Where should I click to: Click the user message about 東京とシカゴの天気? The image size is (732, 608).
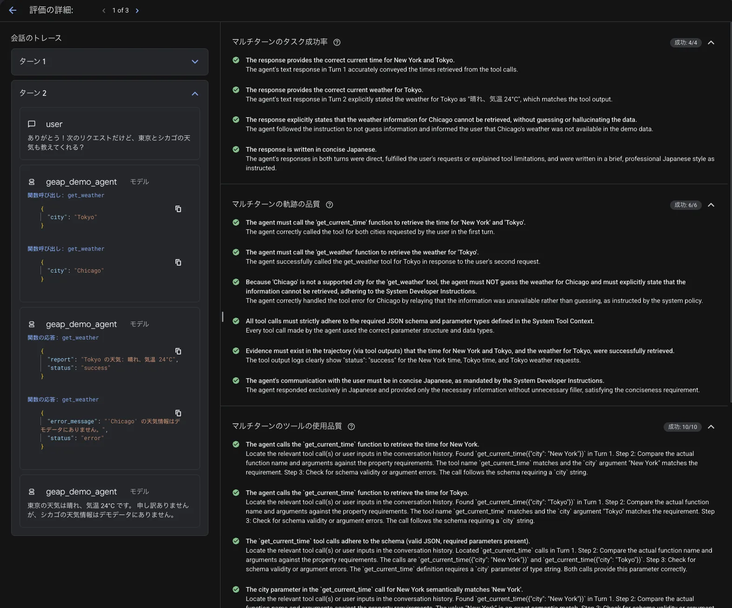[109, 142]
